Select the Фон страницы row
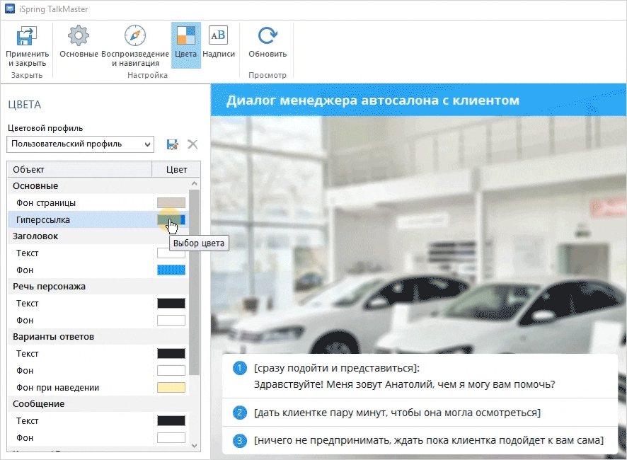Viewport: 627px width, 460px height. click(98, 203)
